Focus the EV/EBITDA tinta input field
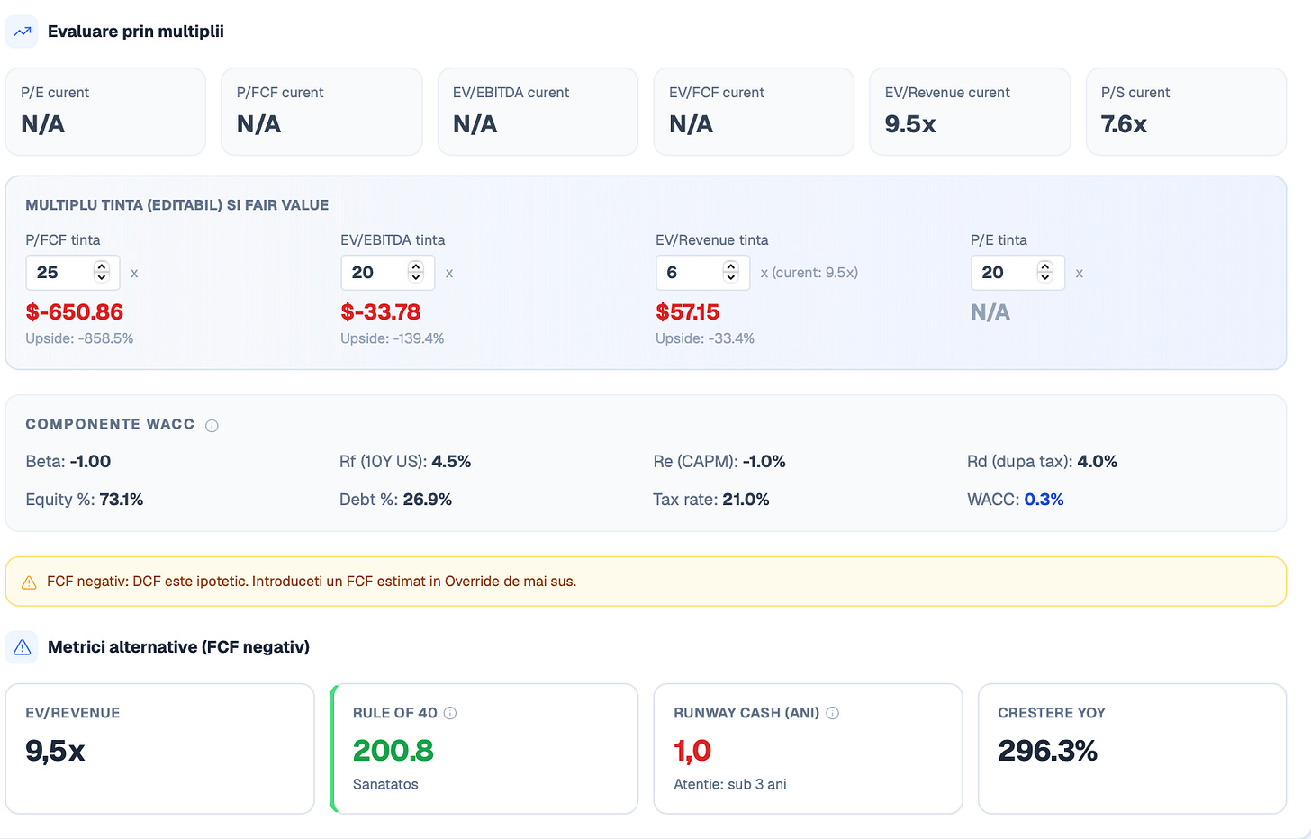1311x839 pixels. tap(388, 273)
